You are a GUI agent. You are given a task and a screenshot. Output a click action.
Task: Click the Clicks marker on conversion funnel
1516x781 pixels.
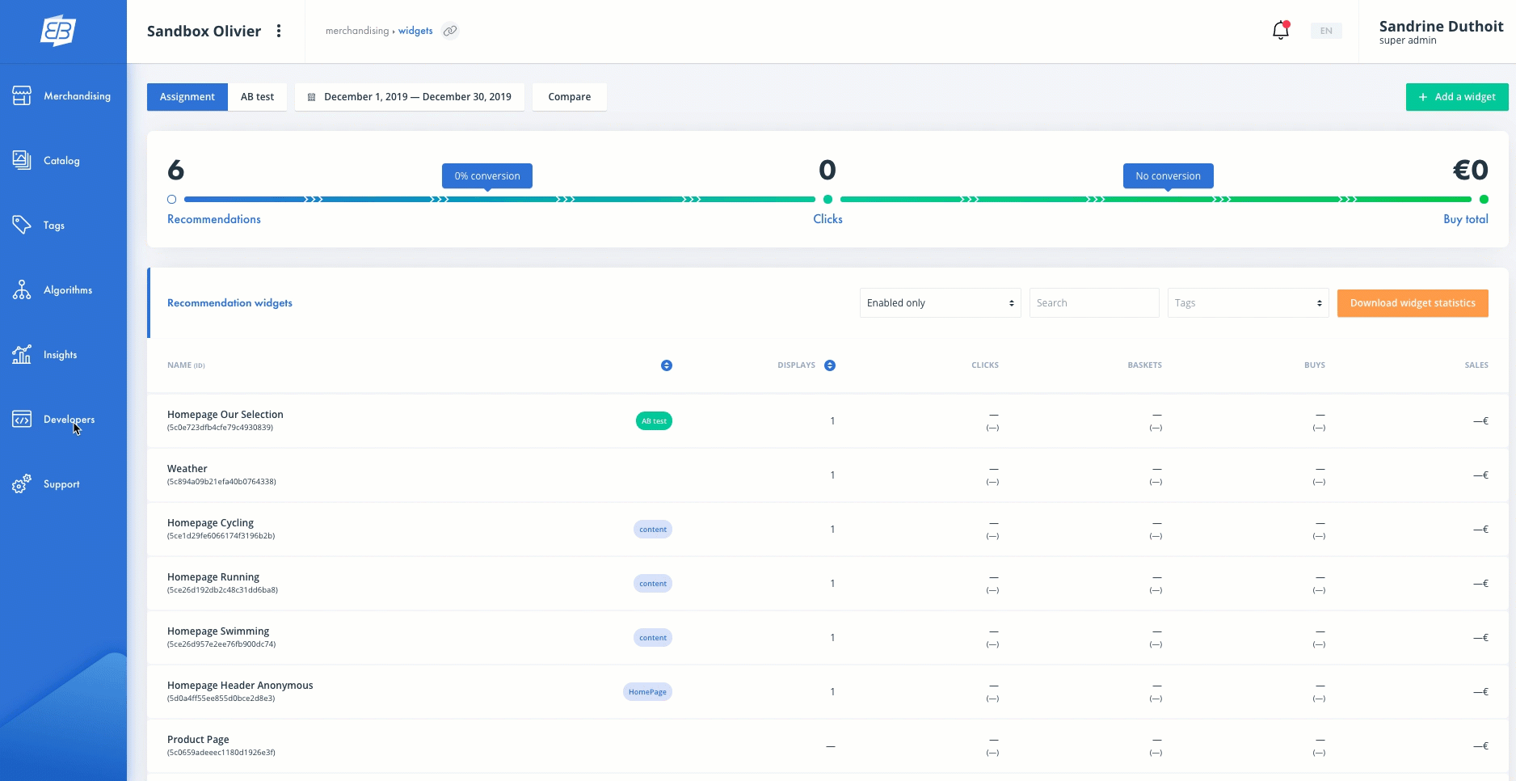(827, 199)
